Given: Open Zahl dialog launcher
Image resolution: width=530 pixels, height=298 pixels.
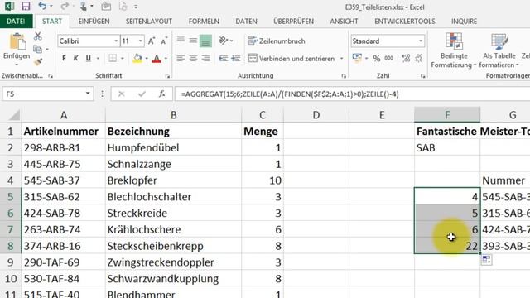Looking at the screenshot, I should tap(423, 76).
